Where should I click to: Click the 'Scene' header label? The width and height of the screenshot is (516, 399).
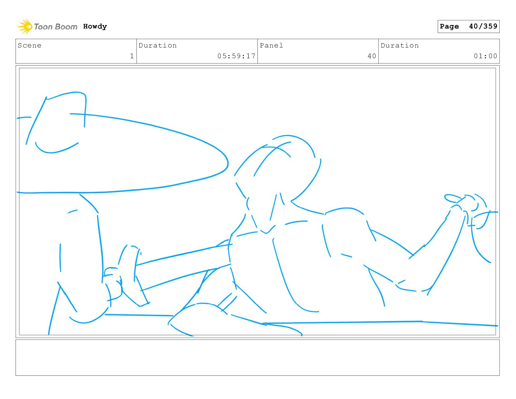click(x=29, y=45)
